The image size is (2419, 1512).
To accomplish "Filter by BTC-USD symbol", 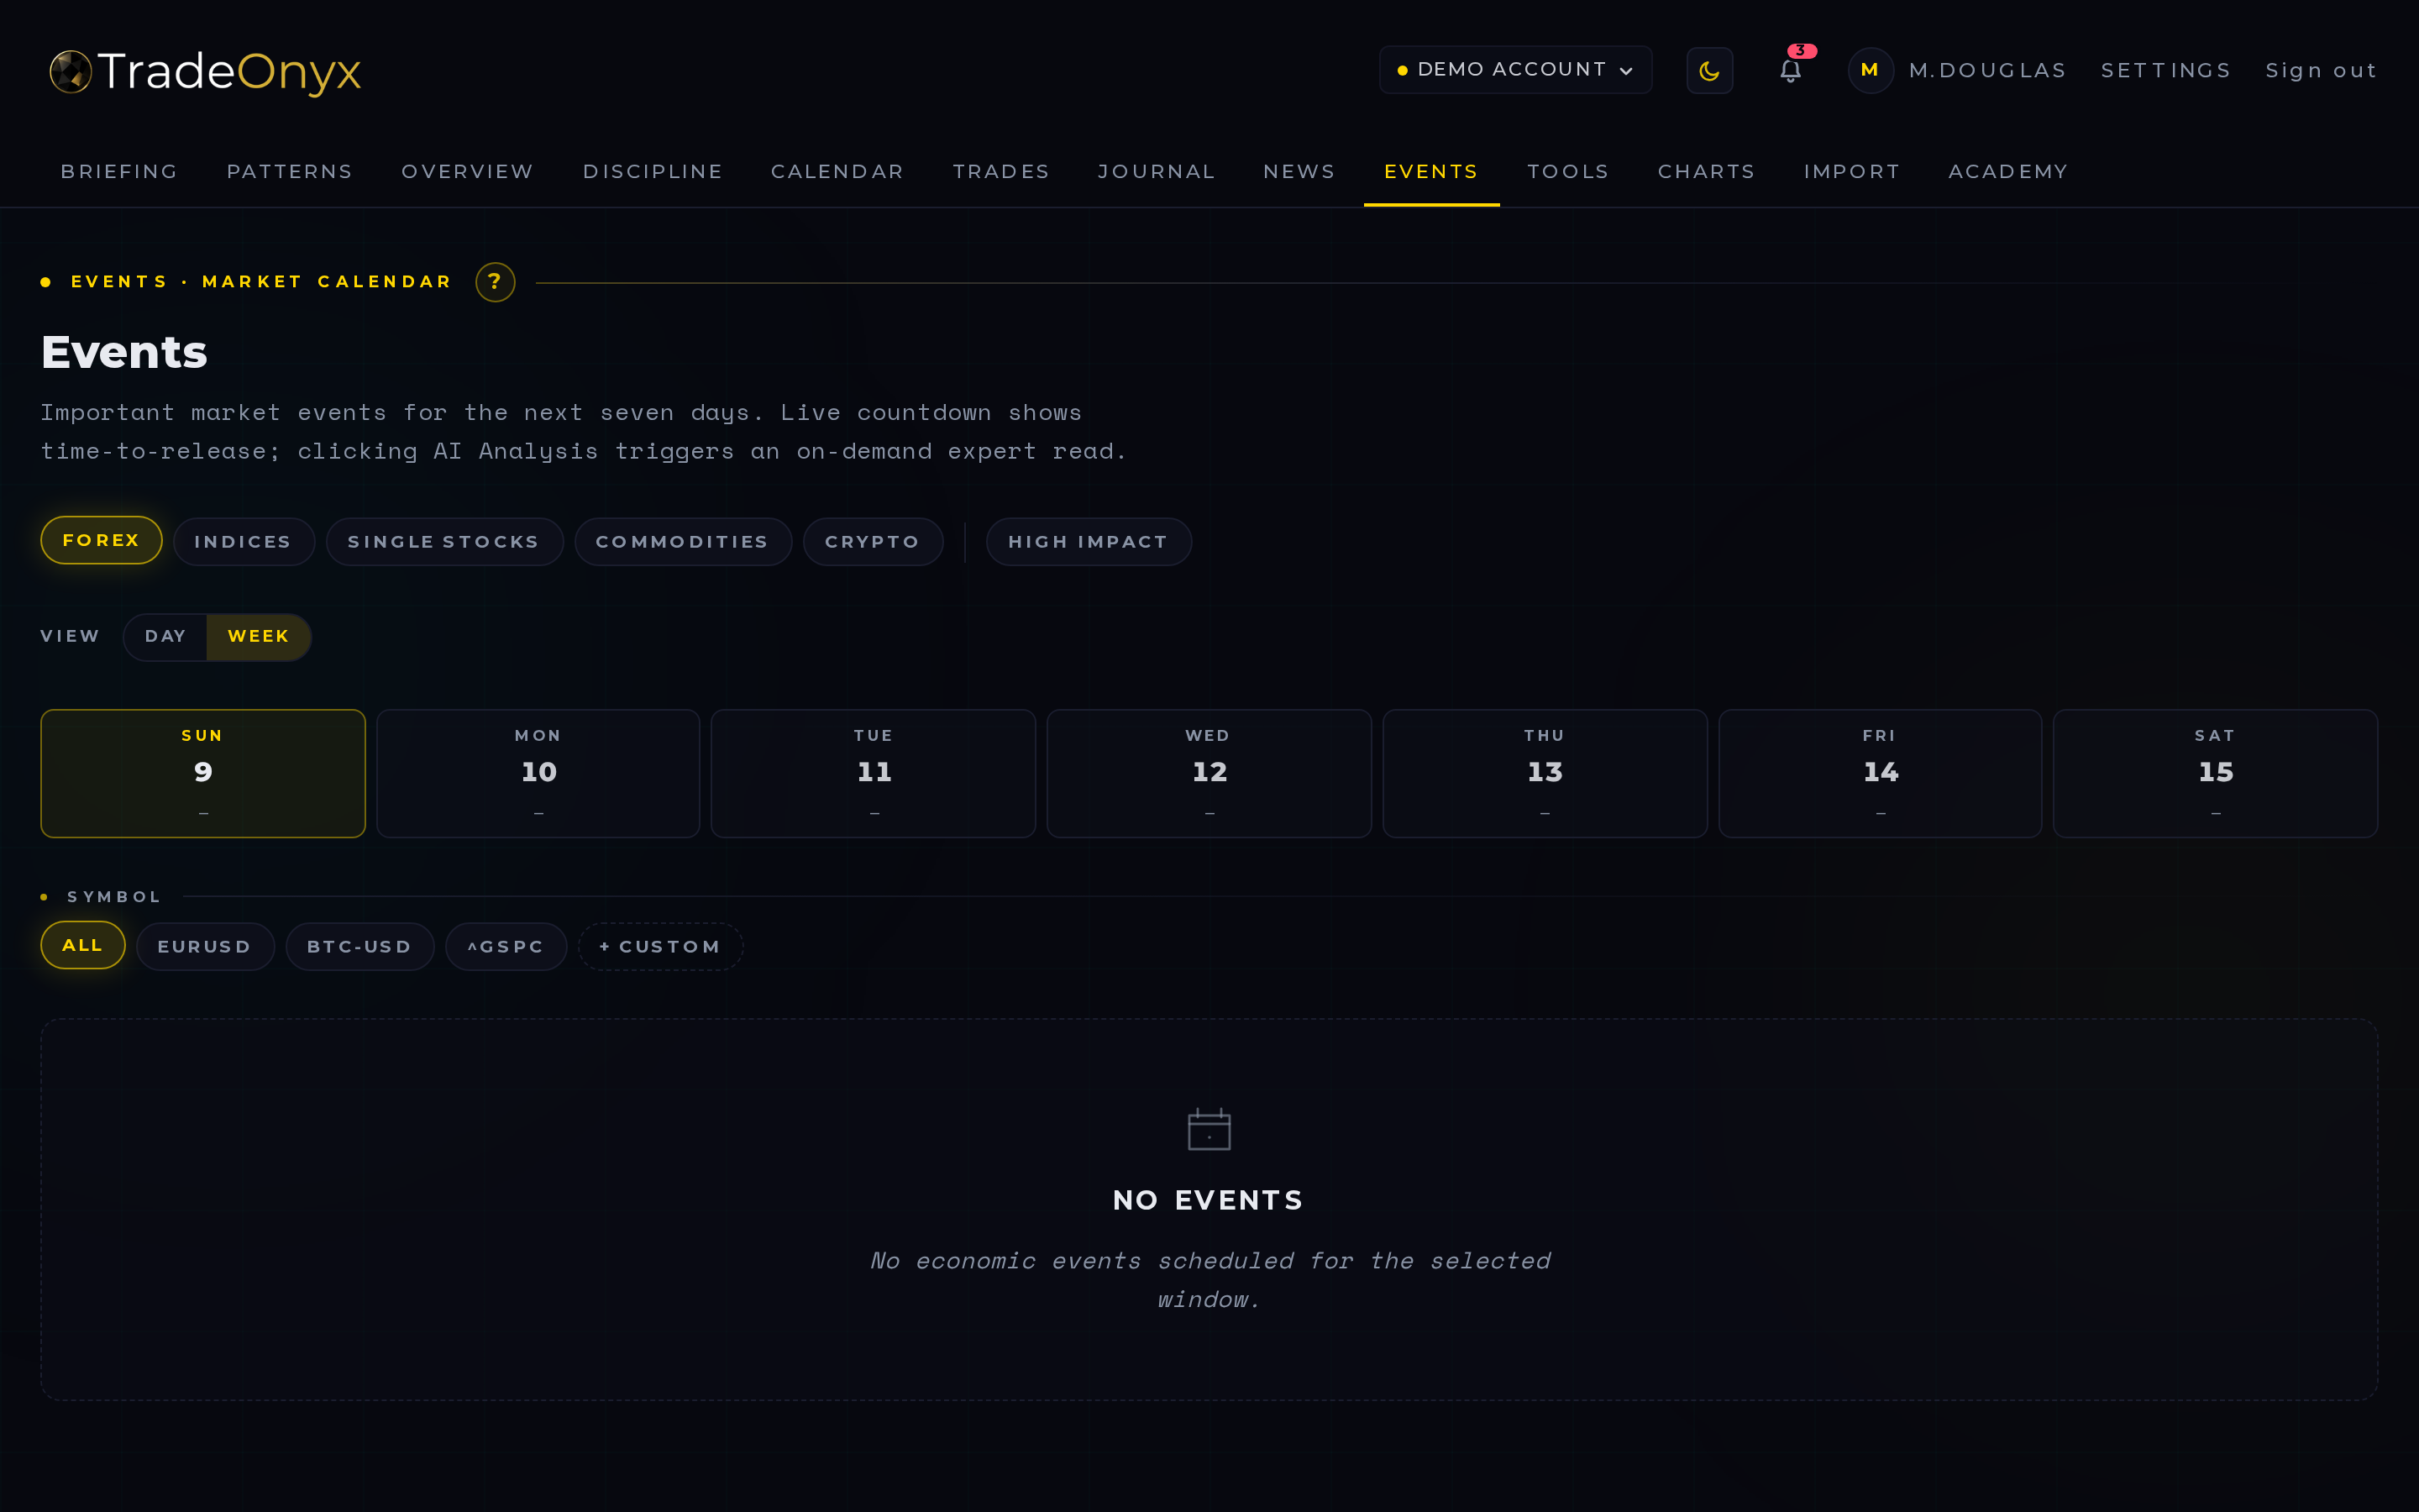I will tap(359, 946).
